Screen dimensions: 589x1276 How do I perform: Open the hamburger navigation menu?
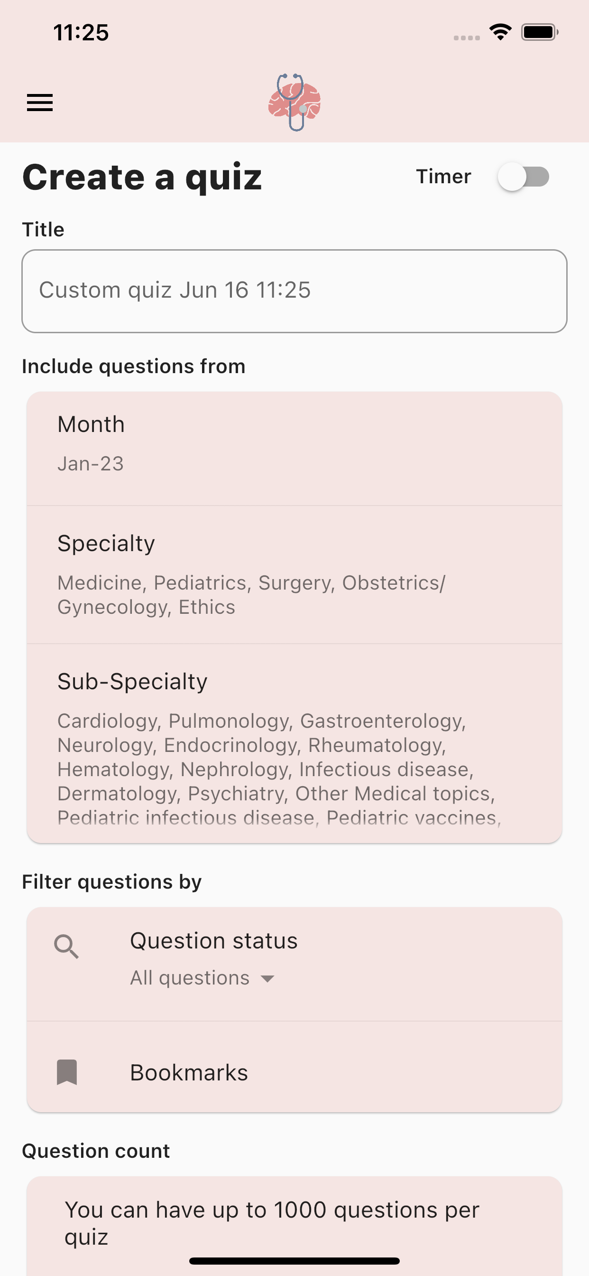coord(39,103)
